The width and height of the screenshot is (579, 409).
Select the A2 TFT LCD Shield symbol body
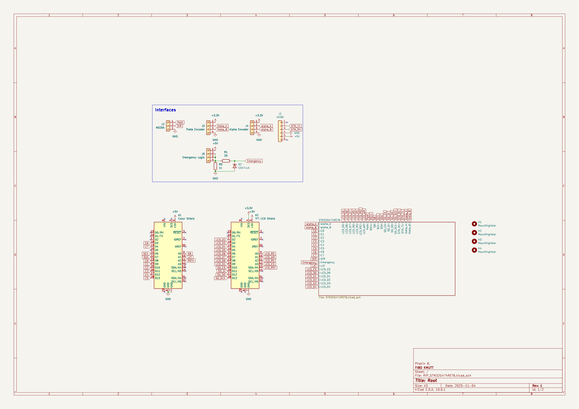point(245,255)
